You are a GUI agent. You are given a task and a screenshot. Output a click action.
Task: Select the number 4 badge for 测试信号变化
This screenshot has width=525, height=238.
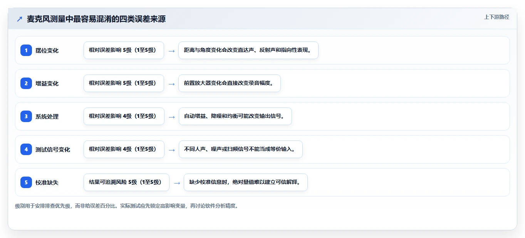(26, 149)
